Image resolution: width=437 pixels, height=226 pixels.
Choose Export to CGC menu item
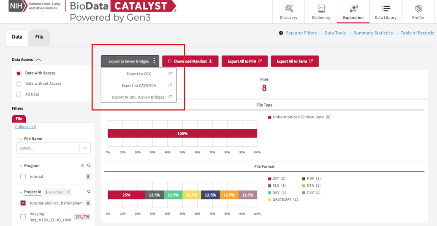click(x=139, y=74)
